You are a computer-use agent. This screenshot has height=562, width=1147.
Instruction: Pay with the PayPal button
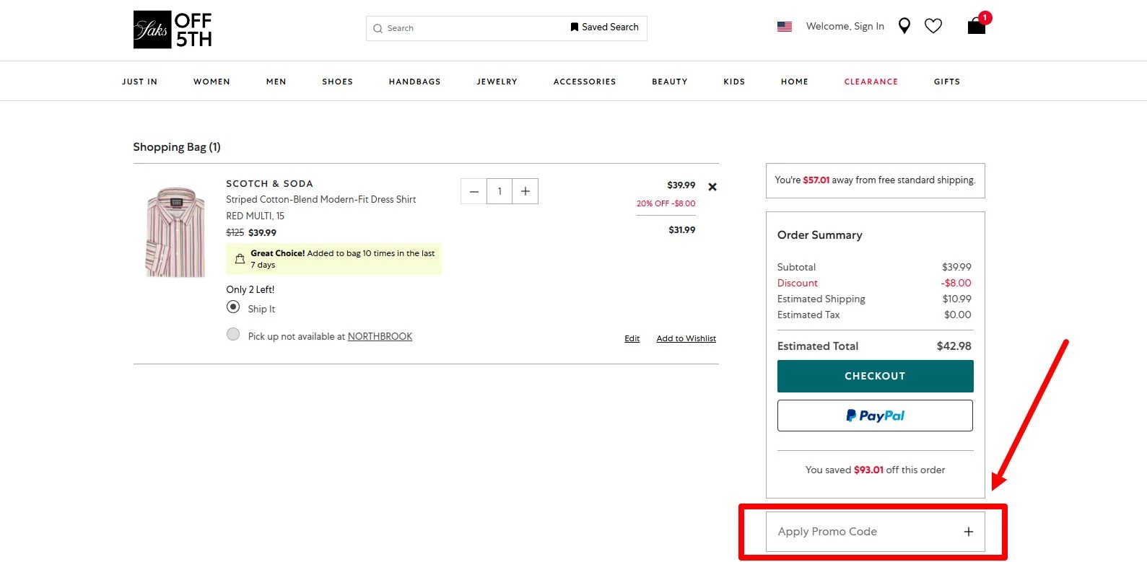tap(875, 416)
